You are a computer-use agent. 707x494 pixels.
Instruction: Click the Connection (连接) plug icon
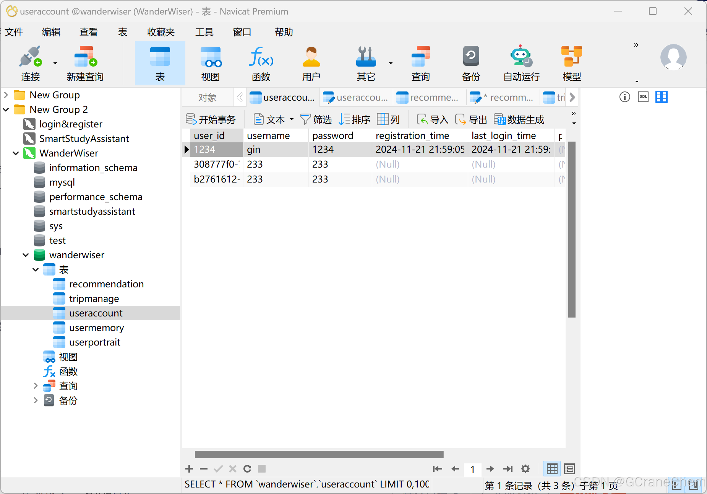[30, 57]
